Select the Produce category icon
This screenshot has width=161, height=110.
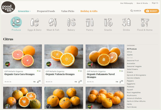click(16, 23)
